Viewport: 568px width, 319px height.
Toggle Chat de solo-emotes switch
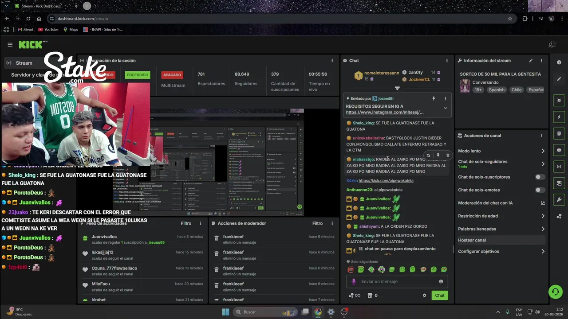(x=540, y=190)
